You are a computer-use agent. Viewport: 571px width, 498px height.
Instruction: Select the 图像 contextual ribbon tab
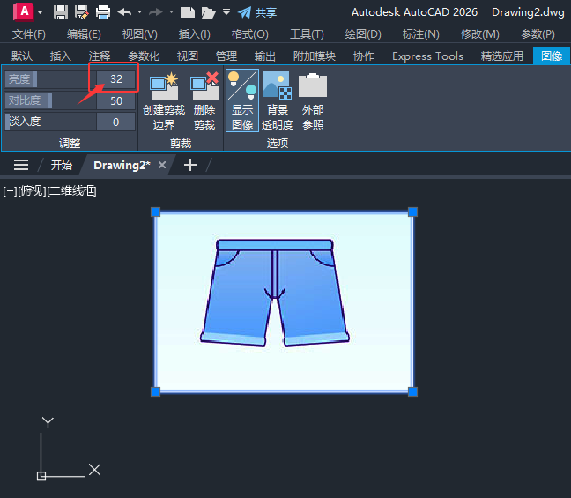(552, 56)
